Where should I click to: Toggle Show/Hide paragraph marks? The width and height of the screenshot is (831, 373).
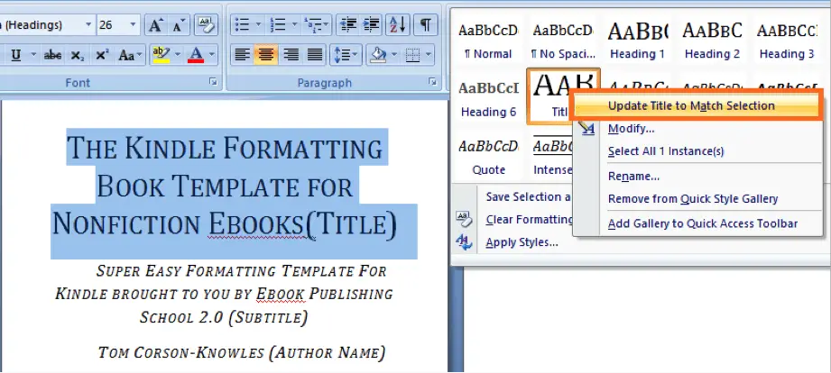coord(425,25)
